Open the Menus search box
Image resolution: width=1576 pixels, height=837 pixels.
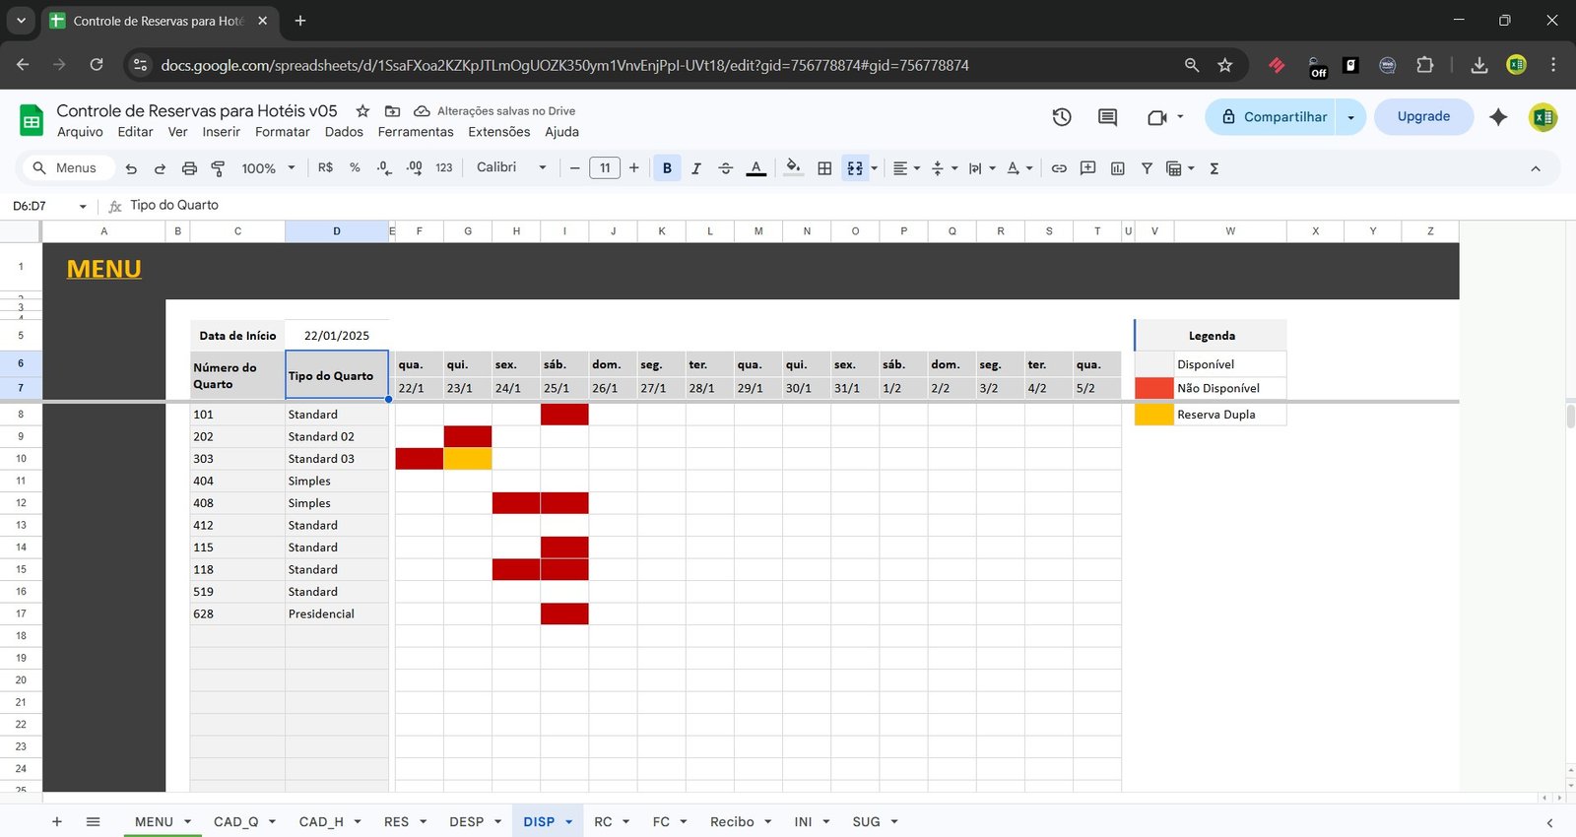[x=67, y=168]
